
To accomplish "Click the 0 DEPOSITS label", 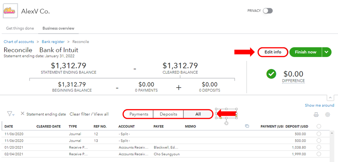I will pyautogui.click(x=210, y=90).
